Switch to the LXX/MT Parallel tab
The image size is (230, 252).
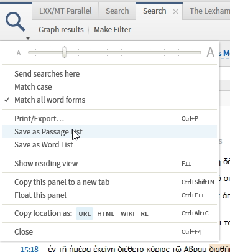click(x=65, y=11)
